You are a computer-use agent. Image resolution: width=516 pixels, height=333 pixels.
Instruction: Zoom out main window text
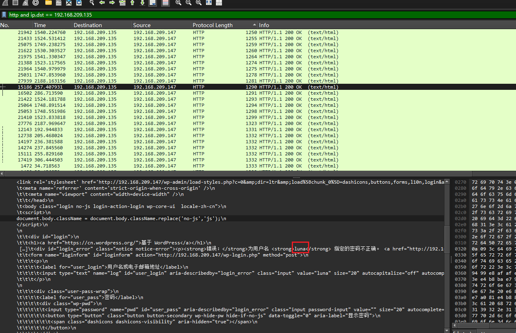pos(189,2)
